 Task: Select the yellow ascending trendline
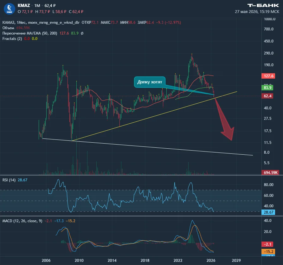[154, 116]
